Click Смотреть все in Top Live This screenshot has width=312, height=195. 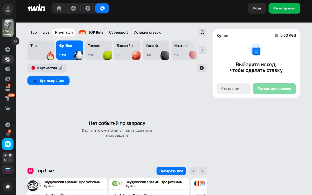[x=171, y=171]
